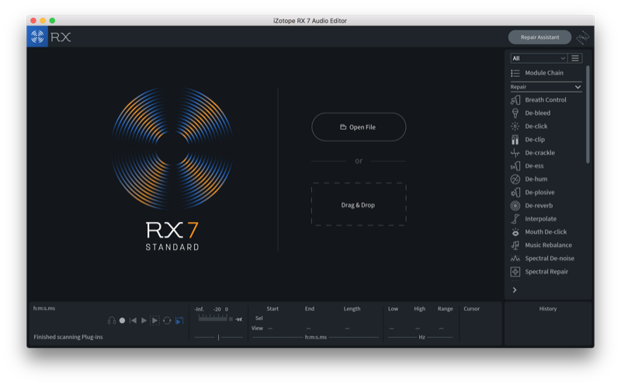
Task: Select the Breath Control module icon
Action: click(515, 100)
